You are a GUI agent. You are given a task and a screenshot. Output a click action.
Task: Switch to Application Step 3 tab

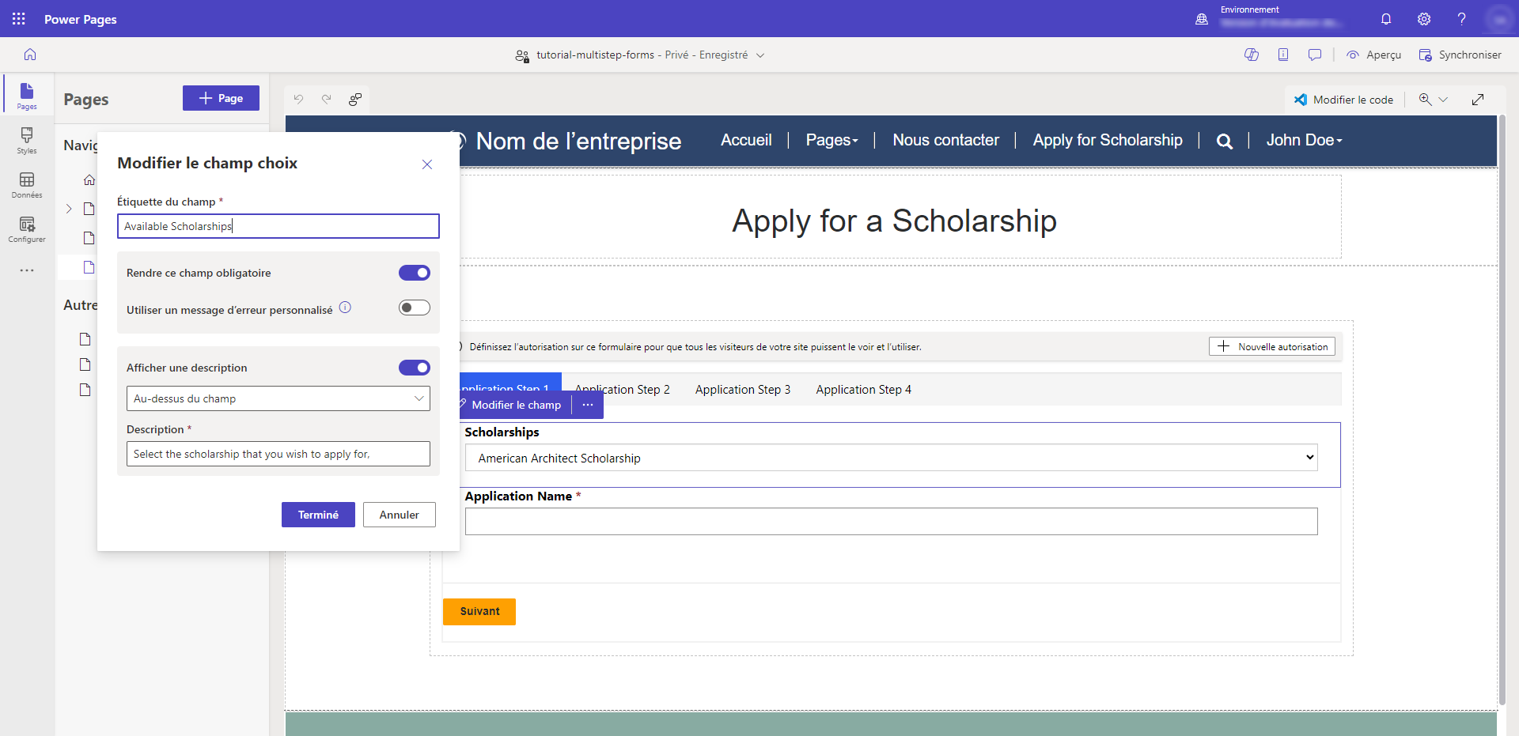(743, 390)
